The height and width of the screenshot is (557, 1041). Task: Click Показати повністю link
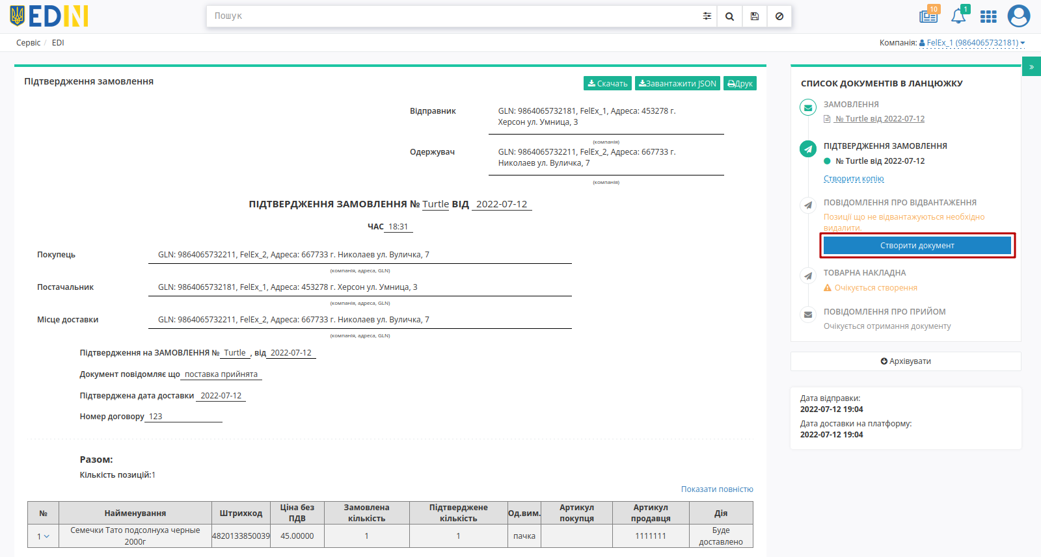click(x=717, y=489)
